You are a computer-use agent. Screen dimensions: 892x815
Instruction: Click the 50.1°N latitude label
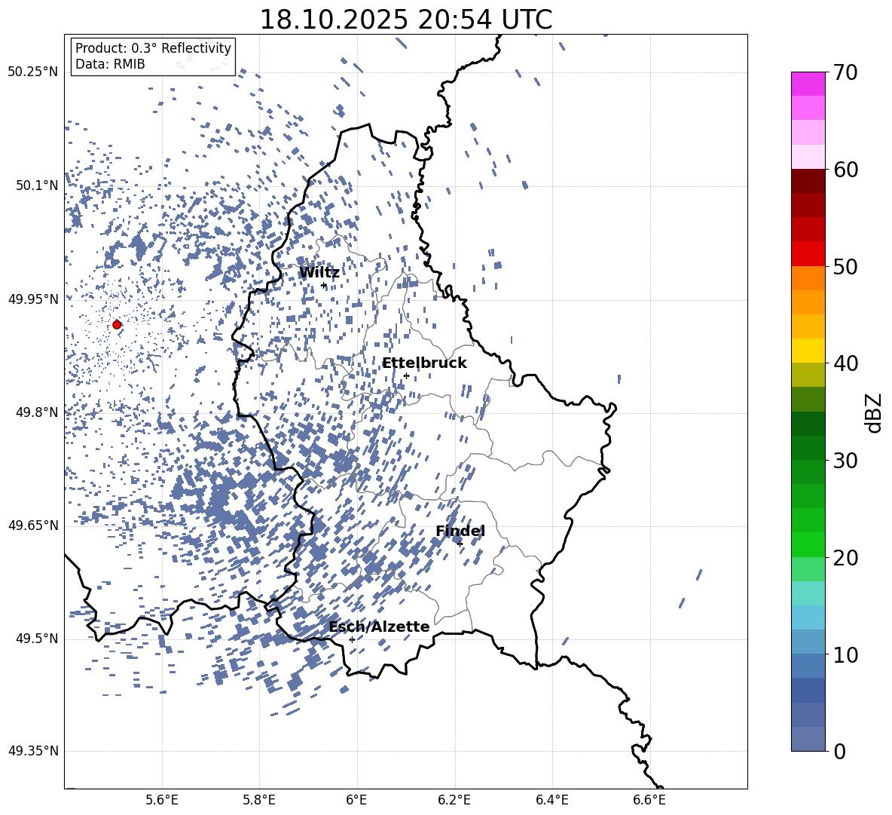[x=37, y=185]
